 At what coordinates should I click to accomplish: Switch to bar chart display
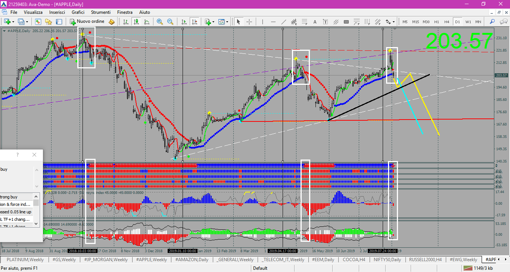coord(126,21)
